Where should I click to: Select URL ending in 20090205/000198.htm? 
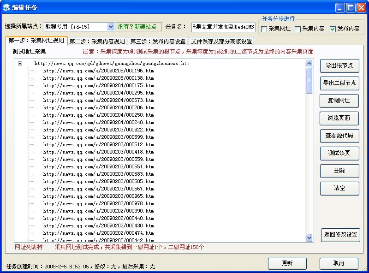[x=98, y=71]
